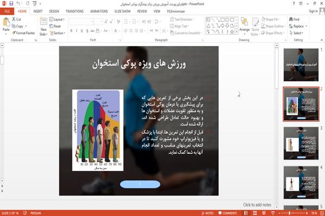Open Shape Outline dropdown

(x=273, y=26)
